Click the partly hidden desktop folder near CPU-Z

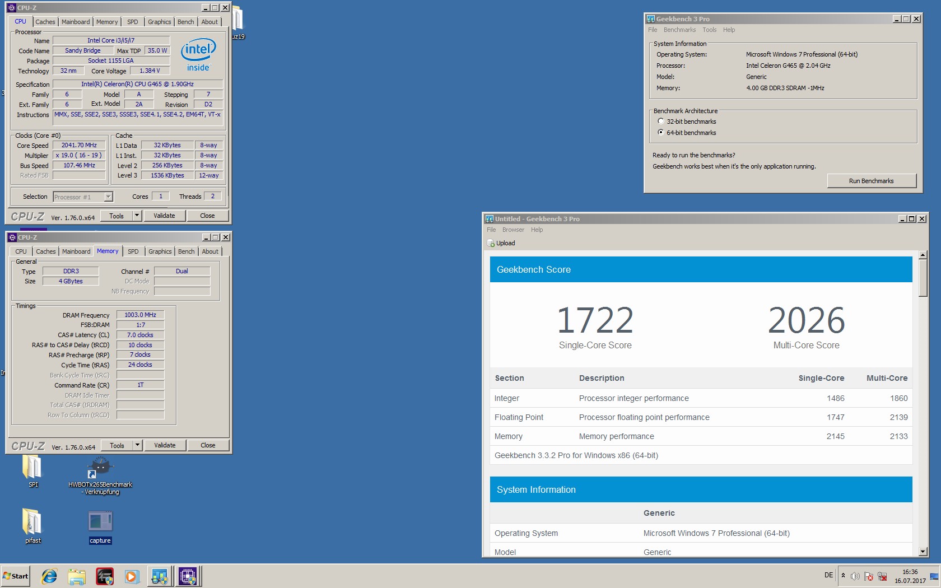(x=237, y=22)
